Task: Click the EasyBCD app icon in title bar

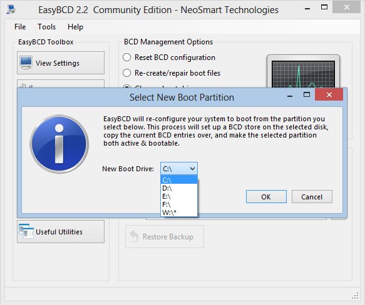Action: coord(11,9)
